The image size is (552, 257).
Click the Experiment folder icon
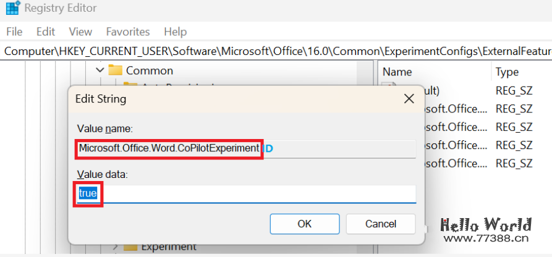click(130, 247)
